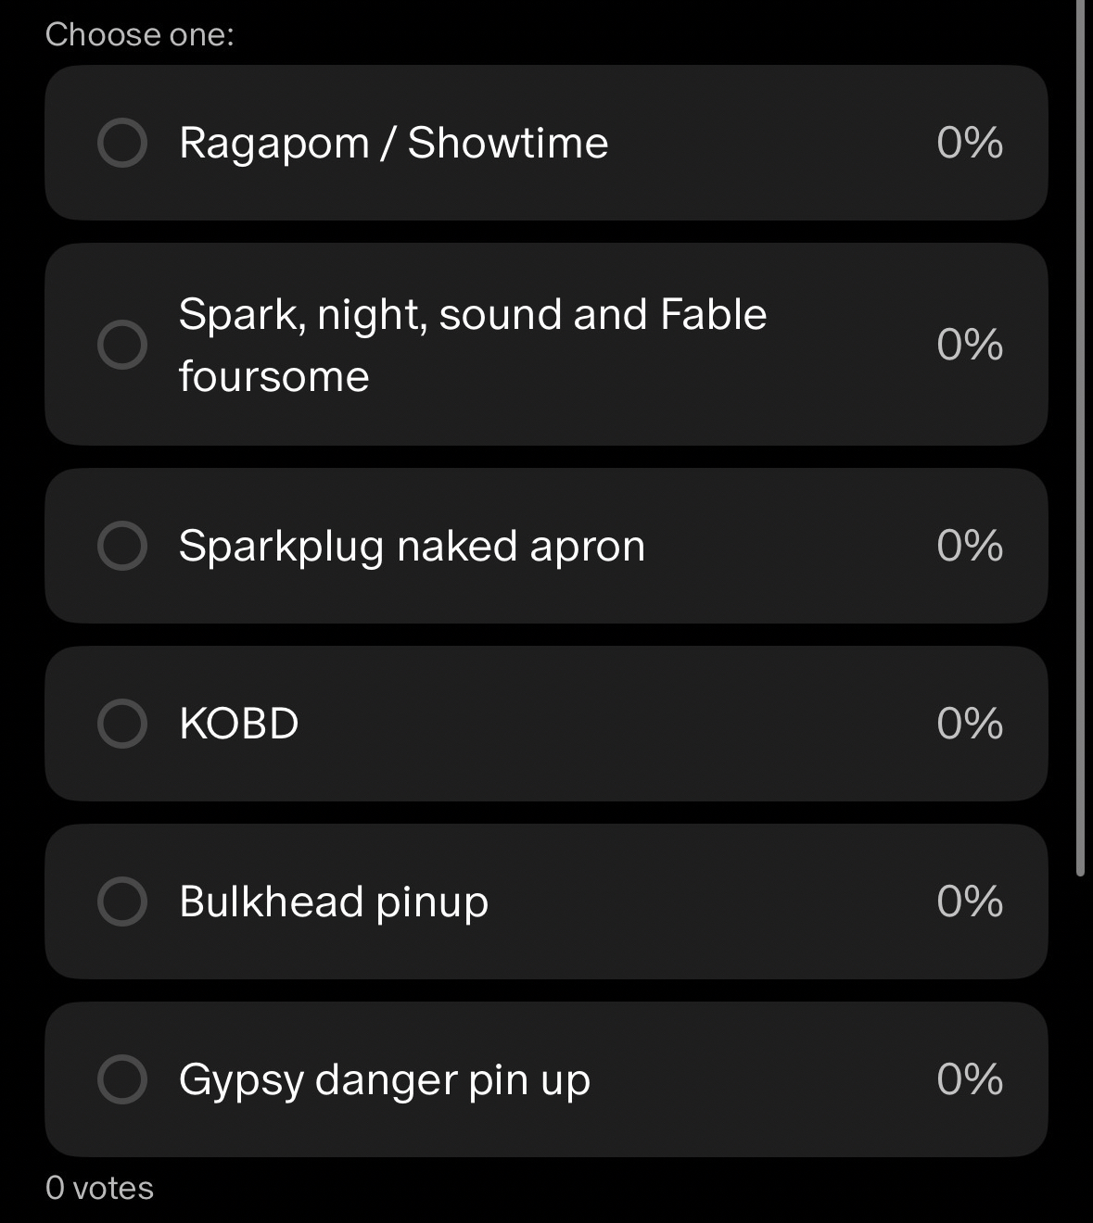Image resolution: width=1093 pixels, height=1223 pixels.
Task: Click the "Bulkhead pinup" option text
Action: (333, 901)
